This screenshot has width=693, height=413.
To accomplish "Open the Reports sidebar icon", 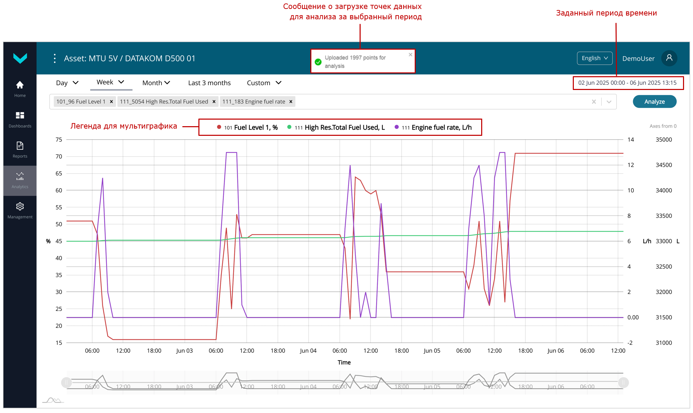I will point(20,146).
